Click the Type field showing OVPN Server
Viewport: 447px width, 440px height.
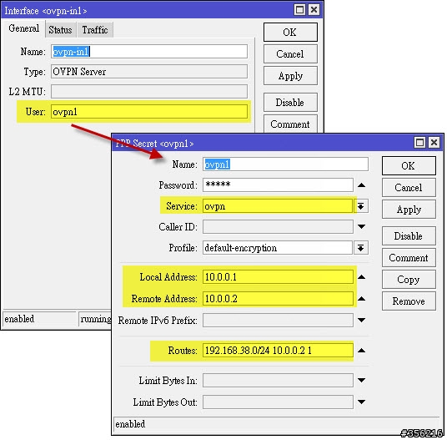pos(149,71)
